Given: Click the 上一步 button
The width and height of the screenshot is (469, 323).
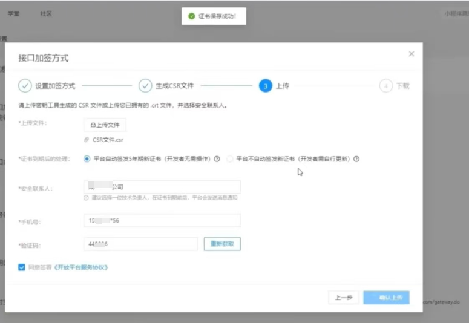Looking at the screenshot, I should 344,298.
